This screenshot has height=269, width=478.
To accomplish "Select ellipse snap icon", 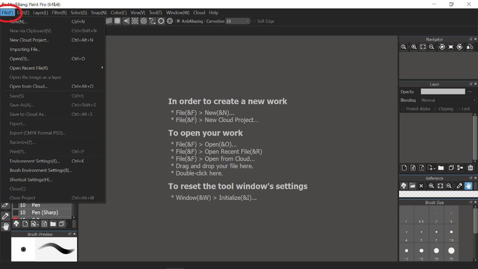I will (x=161, y=21).
